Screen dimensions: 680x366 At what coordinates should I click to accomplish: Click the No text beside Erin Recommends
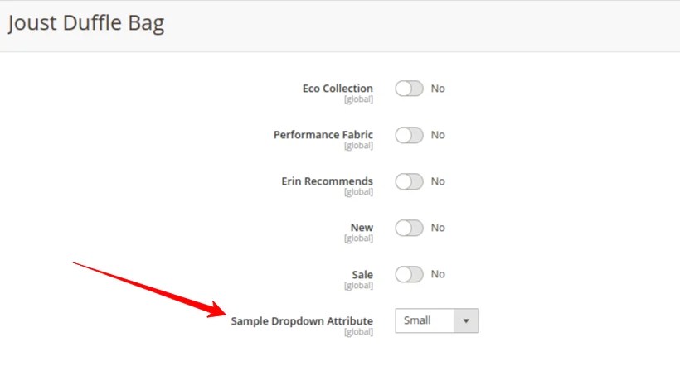[438, 181]
